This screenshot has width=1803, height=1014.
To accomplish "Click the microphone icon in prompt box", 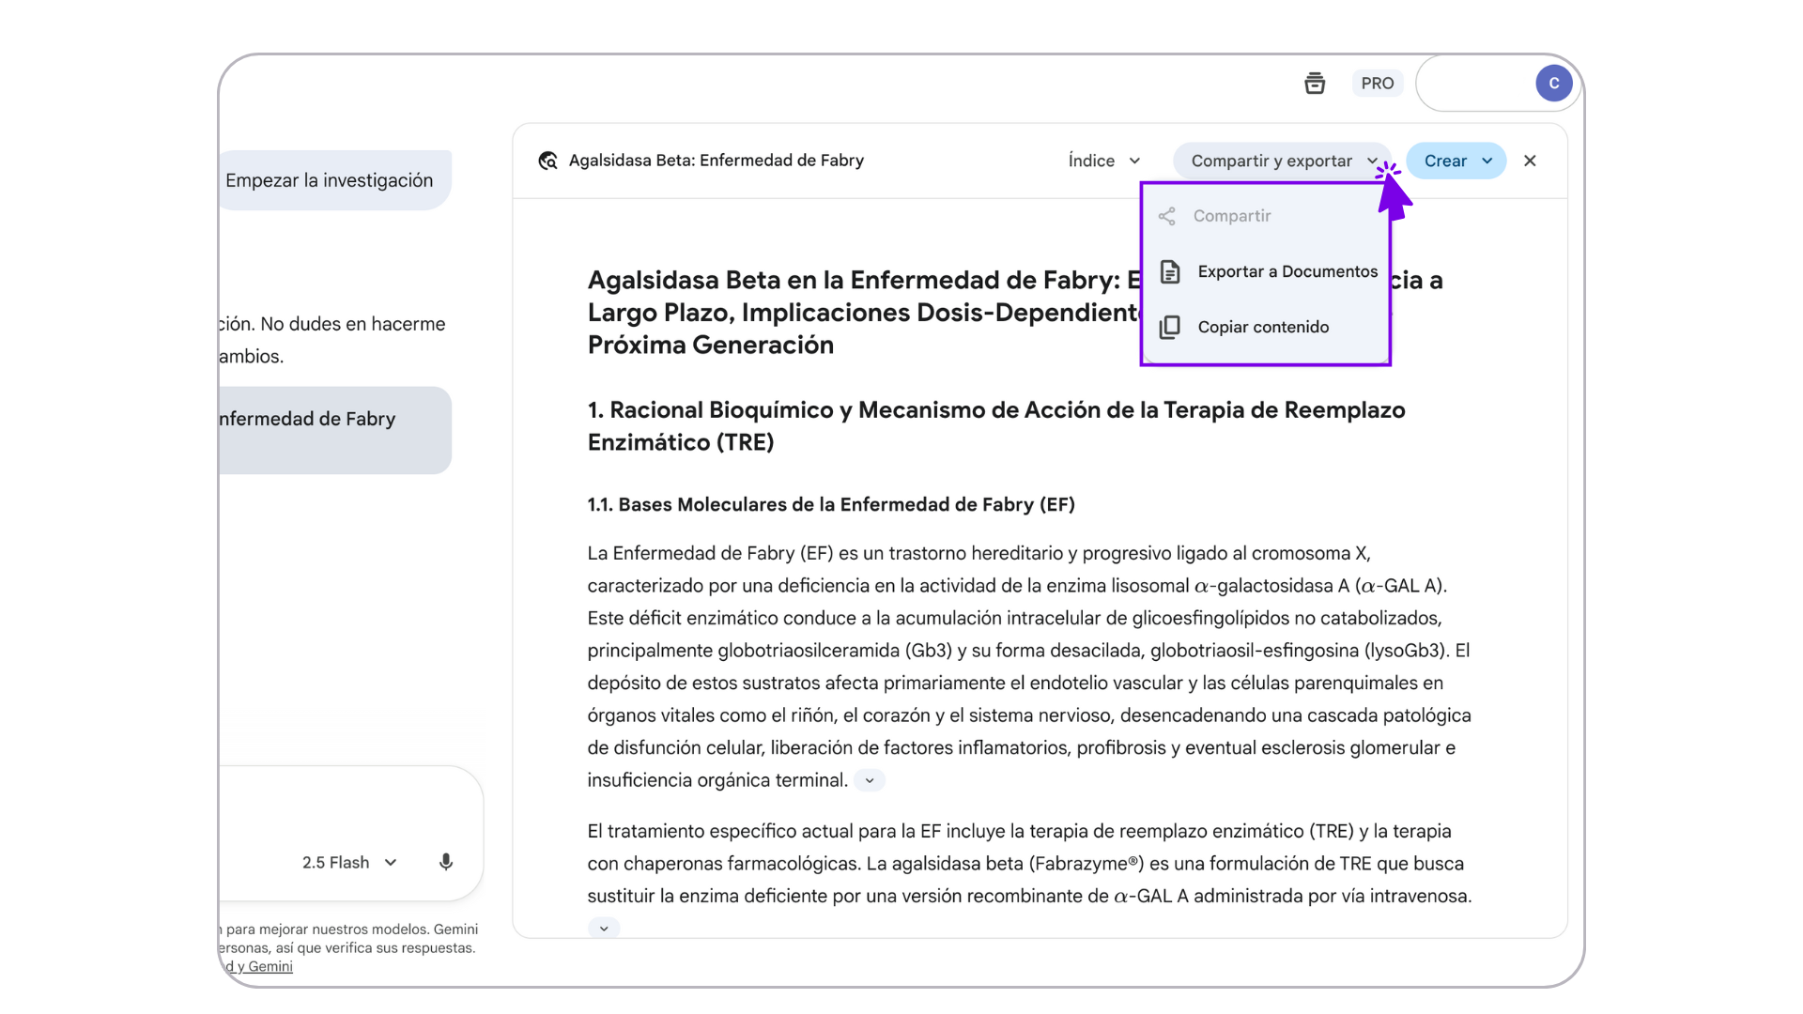I will (x=446, y=862).
